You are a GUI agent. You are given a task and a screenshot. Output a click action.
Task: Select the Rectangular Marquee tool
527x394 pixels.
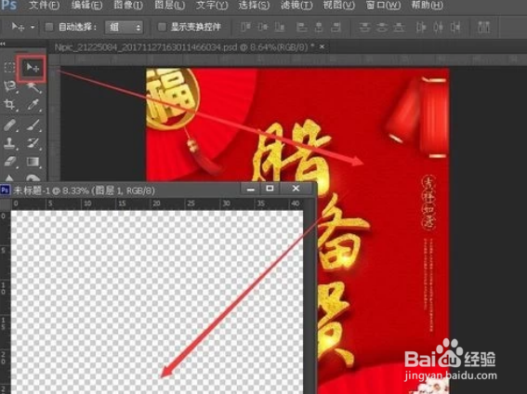(x=9, y=67)
